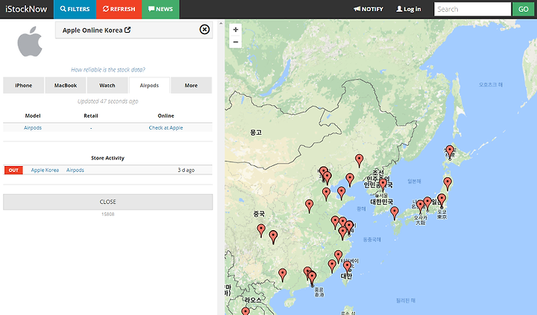The width and height of the screenshot is (537, 315).
Task: Click the red OUT status badge
Action: (13, 170)
